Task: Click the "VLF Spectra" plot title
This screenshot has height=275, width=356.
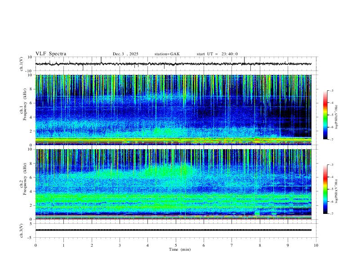Action: coord(51,54)
